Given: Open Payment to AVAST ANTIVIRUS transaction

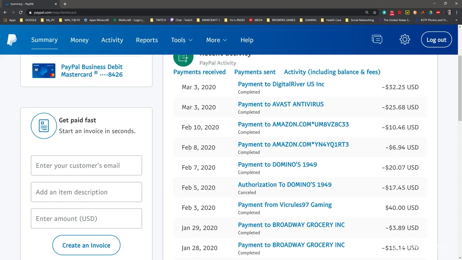Looking at the screenshot, I should (x=281, y=104).
